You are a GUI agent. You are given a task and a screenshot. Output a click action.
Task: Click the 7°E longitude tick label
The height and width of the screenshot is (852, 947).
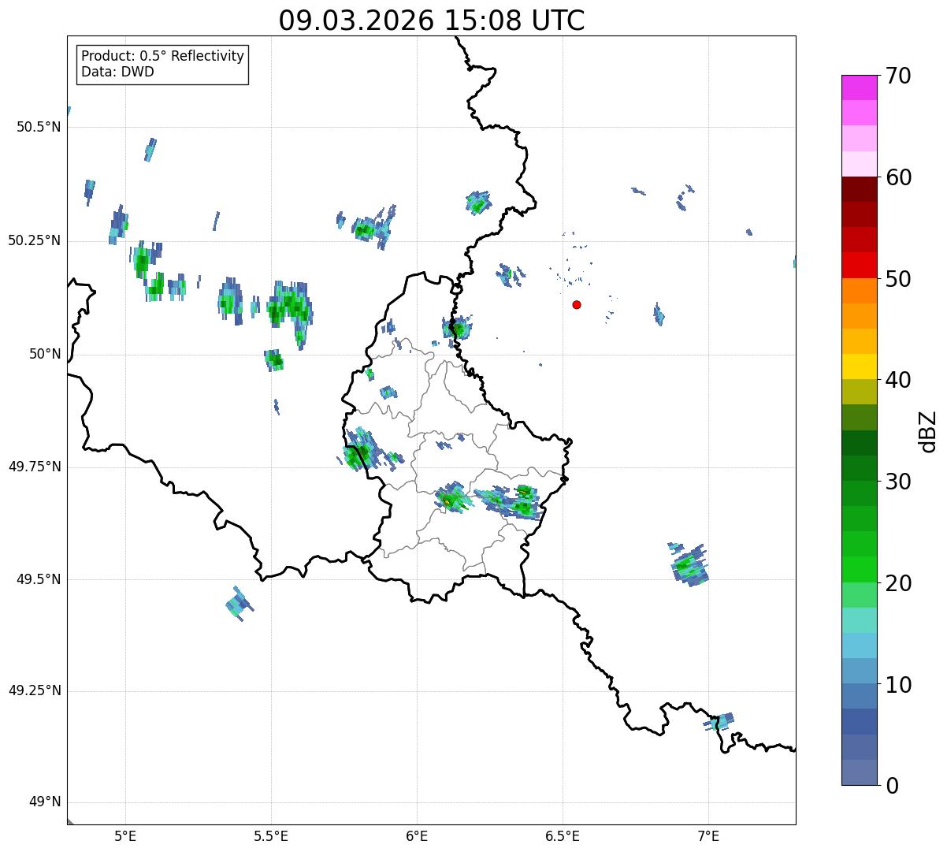point(708,835)
